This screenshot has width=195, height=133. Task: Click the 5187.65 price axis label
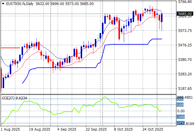coord(185,88)
